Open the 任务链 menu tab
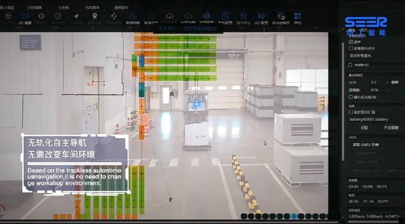Viewport: 405px width, 224px height. coord(63,7)
